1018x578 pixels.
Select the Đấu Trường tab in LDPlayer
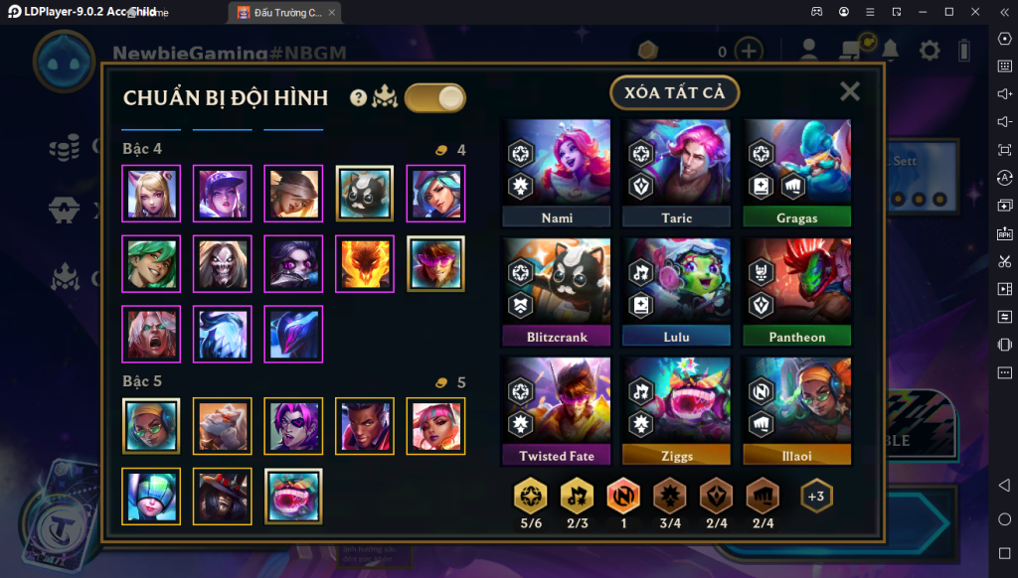[x=284, y=12]
